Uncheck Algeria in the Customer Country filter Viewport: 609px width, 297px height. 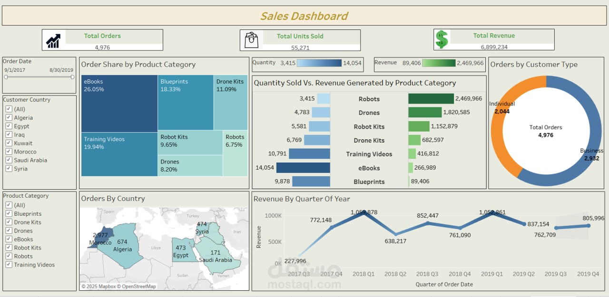click(9, 117)
